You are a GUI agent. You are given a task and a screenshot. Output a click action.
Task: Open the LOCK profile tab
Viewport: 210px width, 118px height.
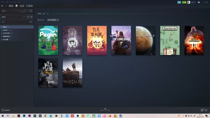(29, 6)
